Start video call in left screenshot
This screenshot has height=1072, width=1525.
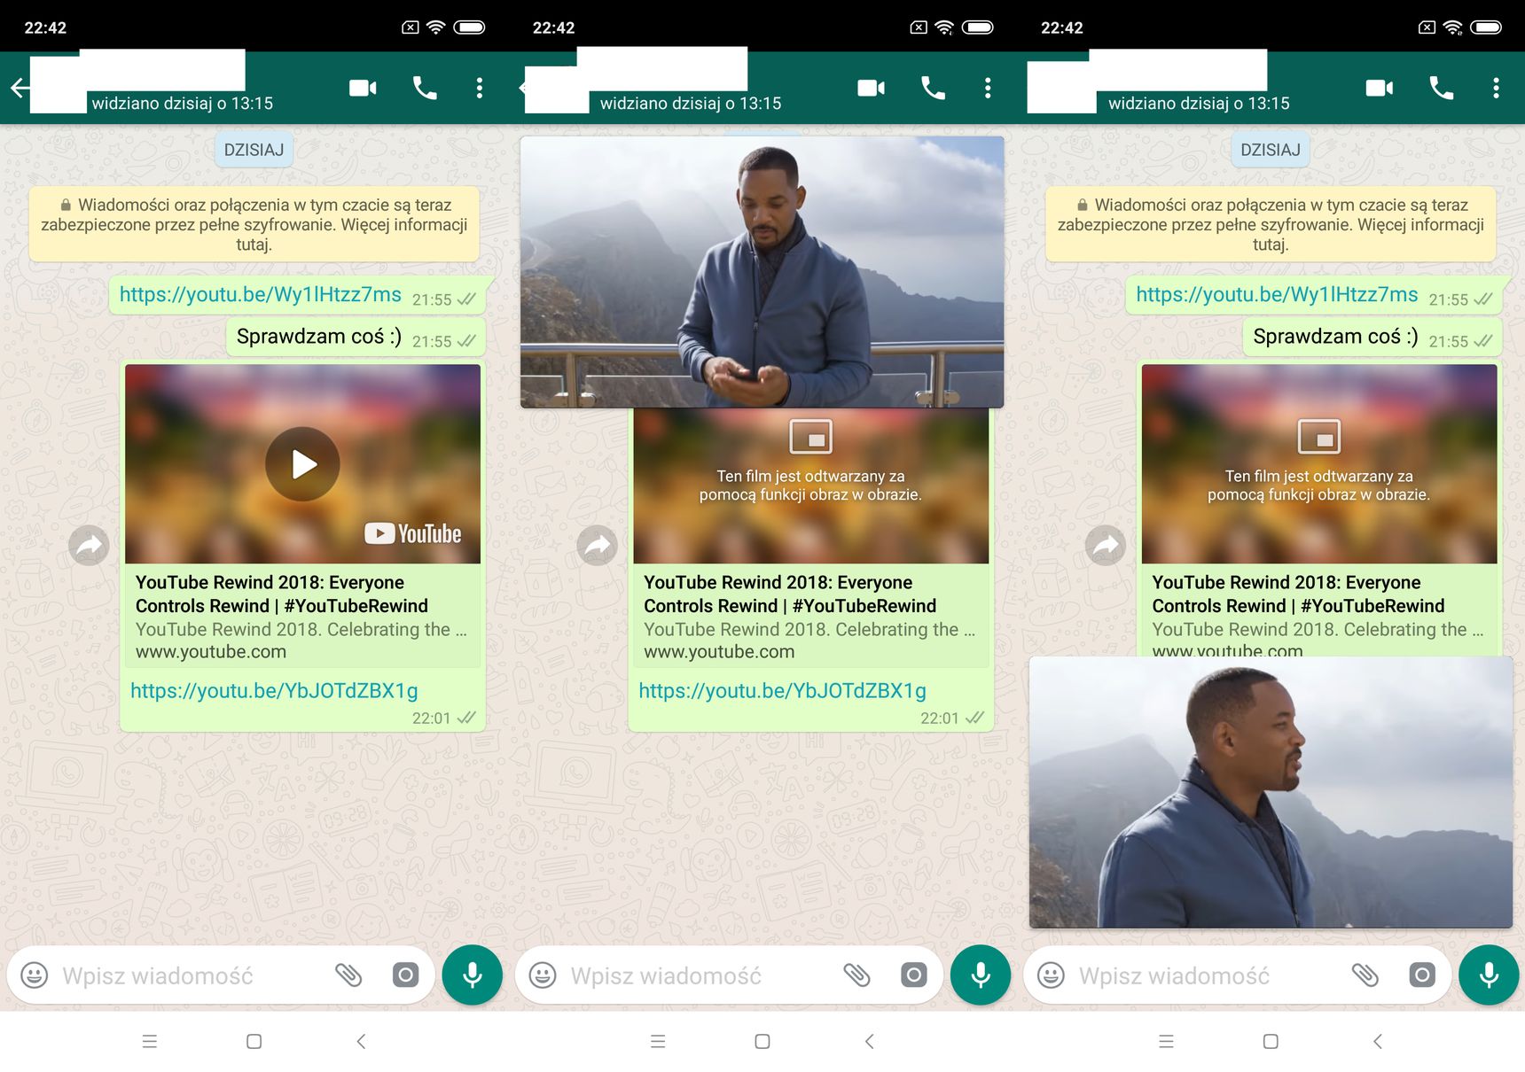(363, 88)
